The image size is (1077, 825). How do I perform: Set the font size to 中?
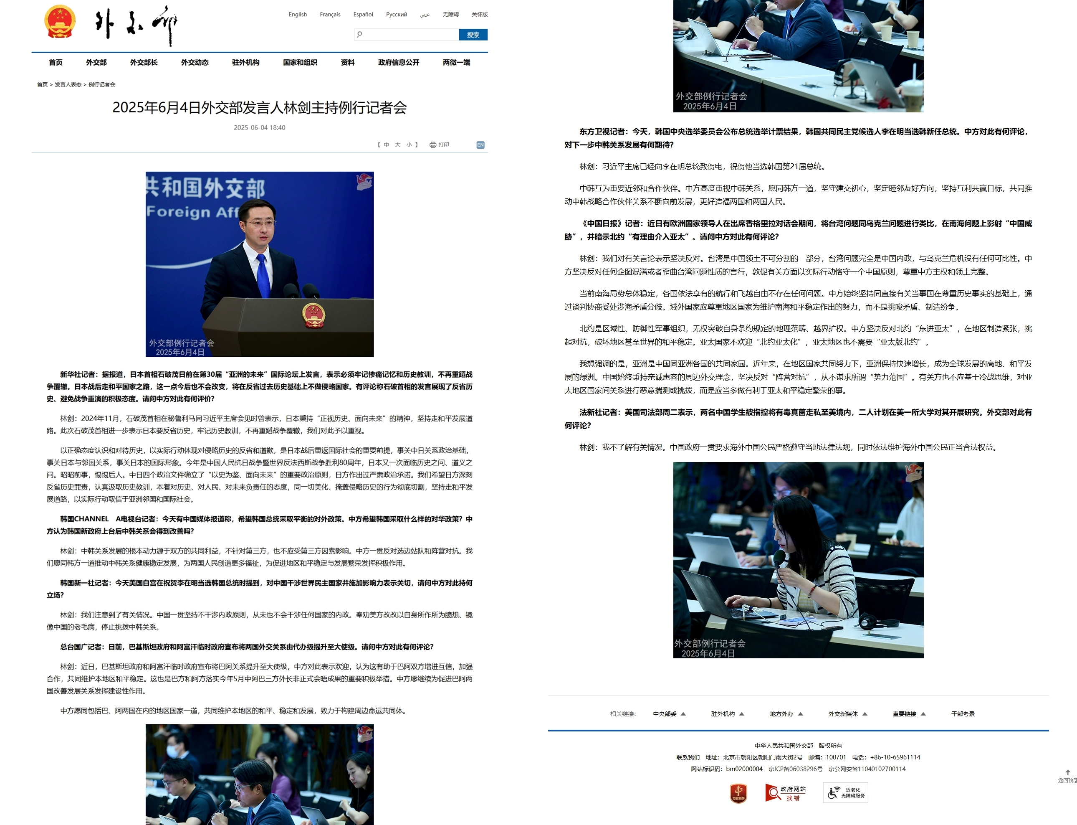click(386, 145)
